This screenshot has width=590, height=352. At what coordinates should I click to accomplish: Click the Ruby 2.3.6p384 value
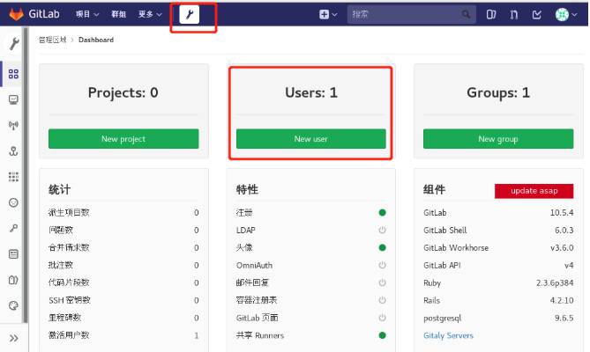click(555, 283)
